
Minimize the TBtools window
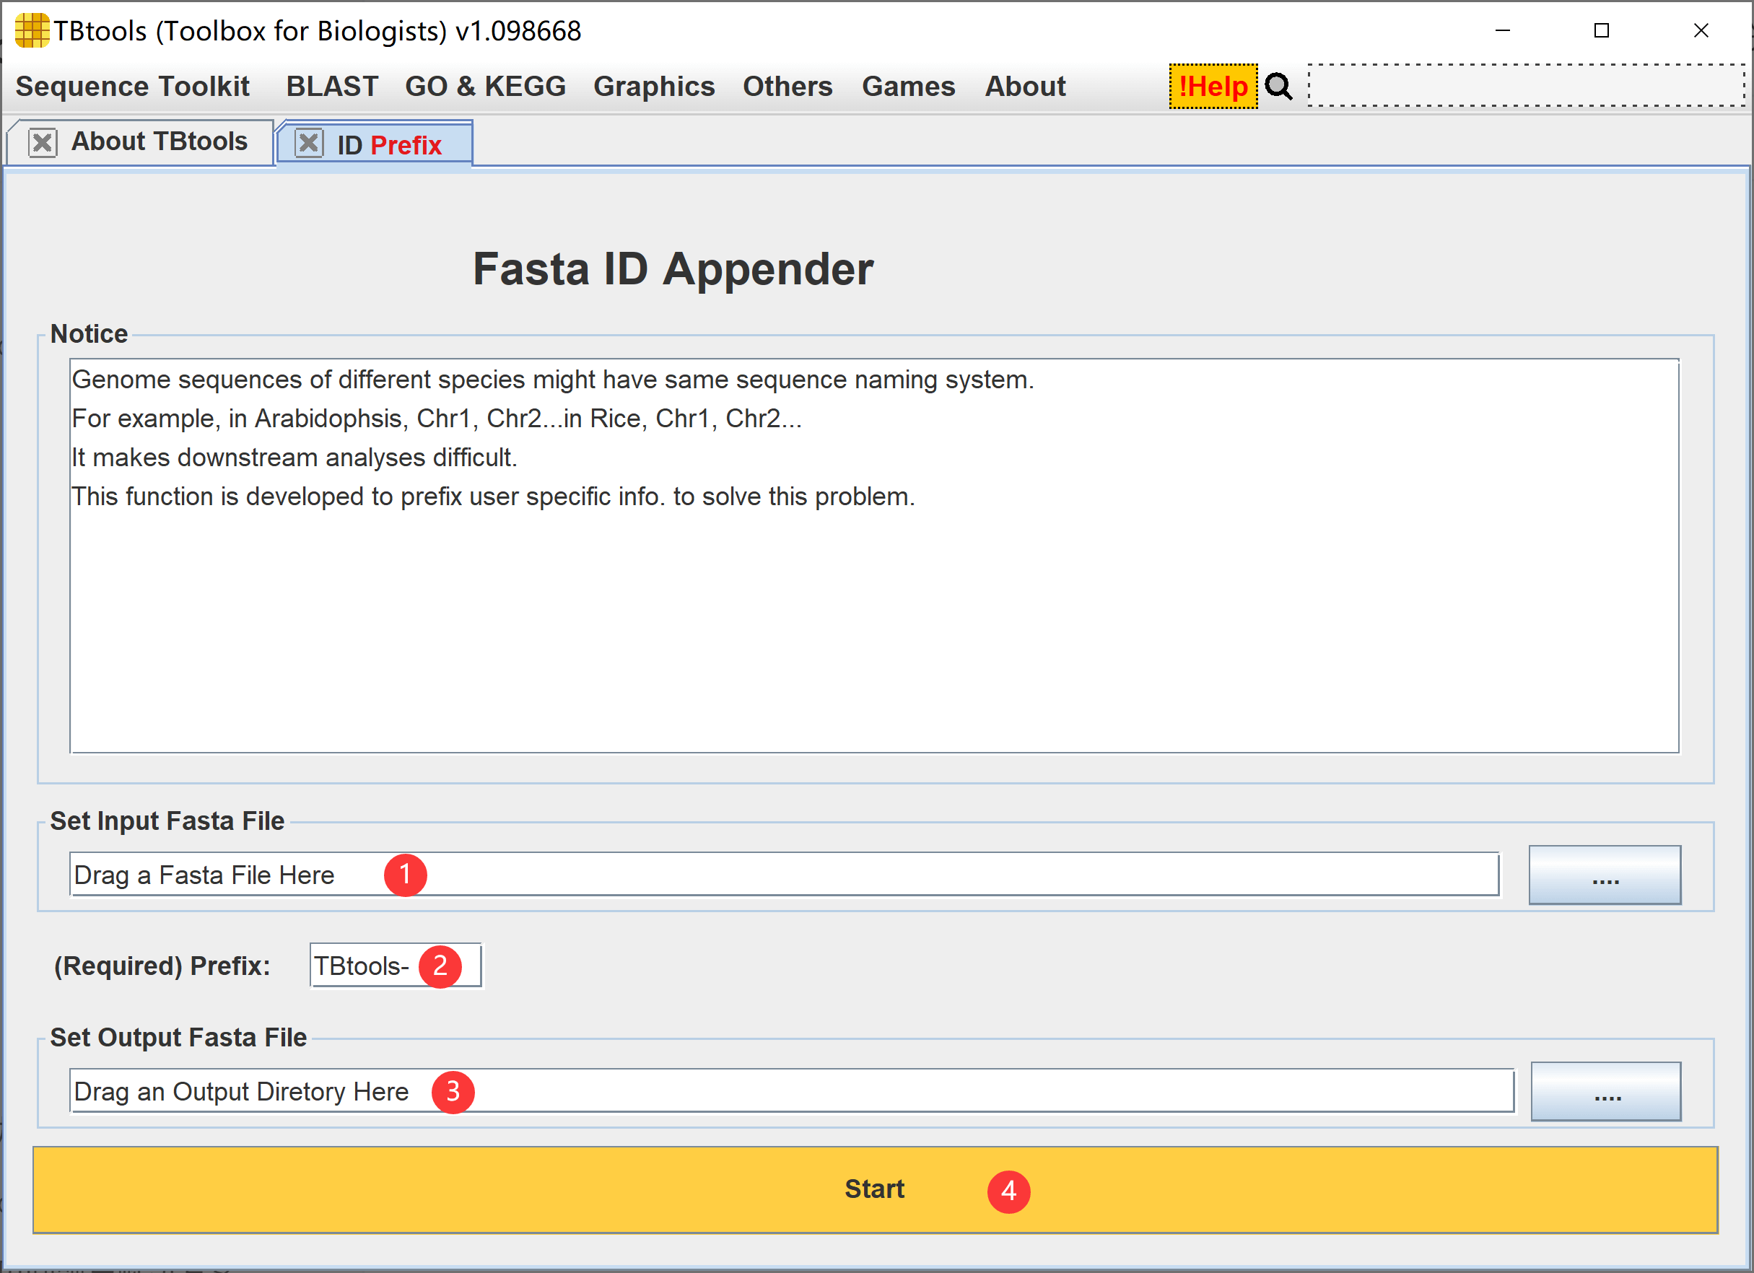pyautogui.click(x=1503, y=31)
